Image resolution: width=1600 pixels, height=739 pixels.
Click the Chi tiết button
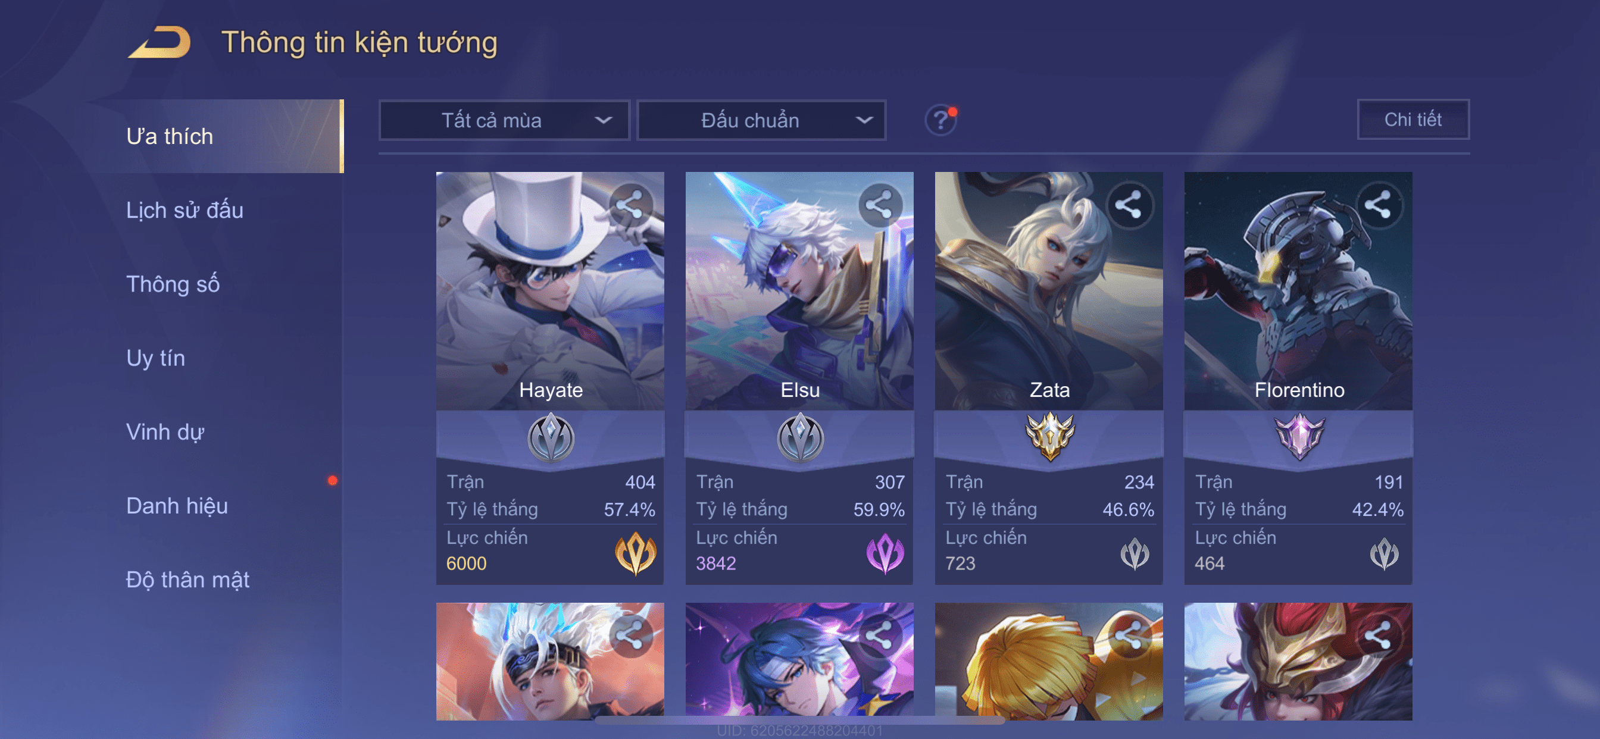[x=1413, y=119]
